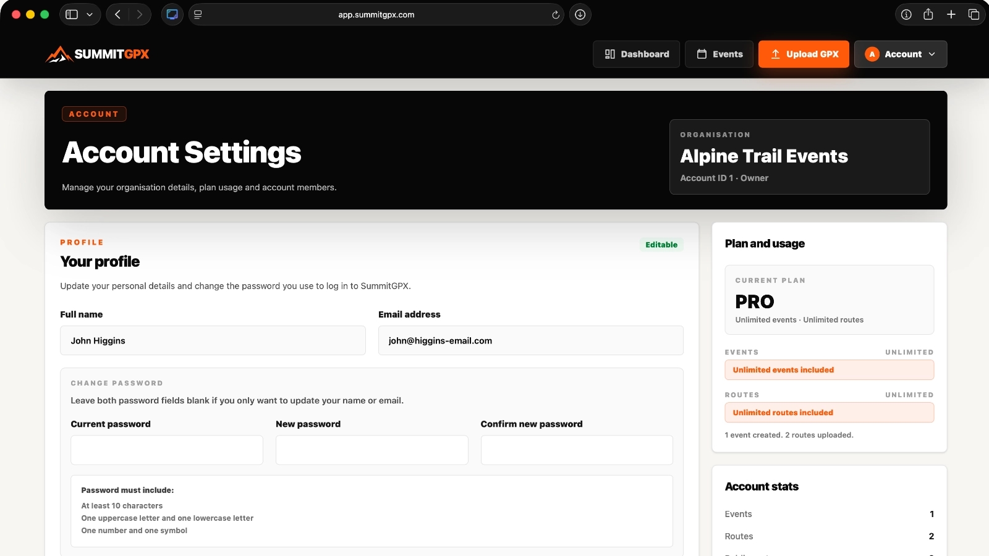
Task: Open the info circle extension icon
Action: point(906,14)
